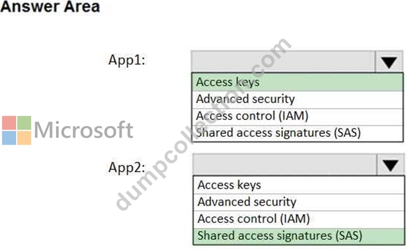This screenshot has width=407, height=249.
Task: Open the App1 combo box field
Action: 297,62
